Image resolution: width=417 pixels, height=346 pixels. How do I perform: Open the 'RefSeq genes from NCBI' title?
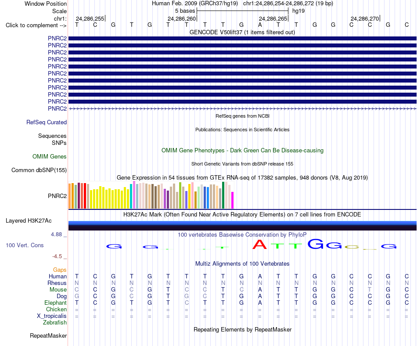coord(242,116)
